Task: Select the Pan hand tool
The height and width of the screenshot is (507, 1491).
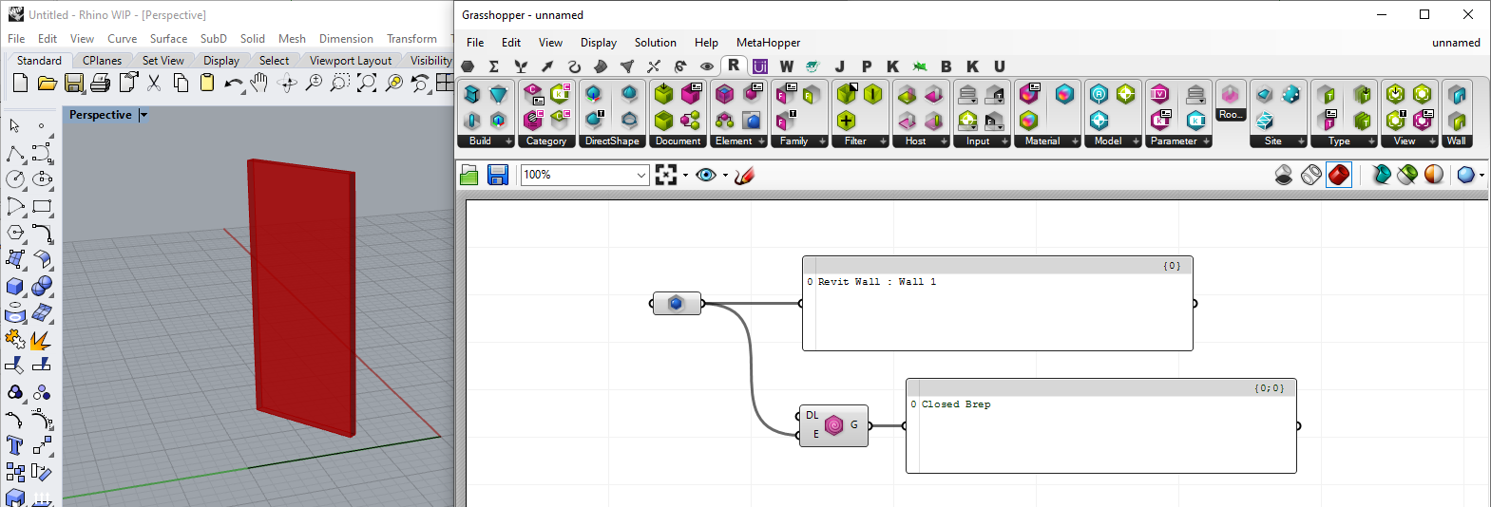Action: [259, 84]
